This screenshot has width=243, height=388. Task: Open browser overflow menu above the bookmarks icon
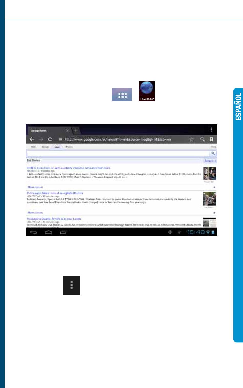(211, 130)
